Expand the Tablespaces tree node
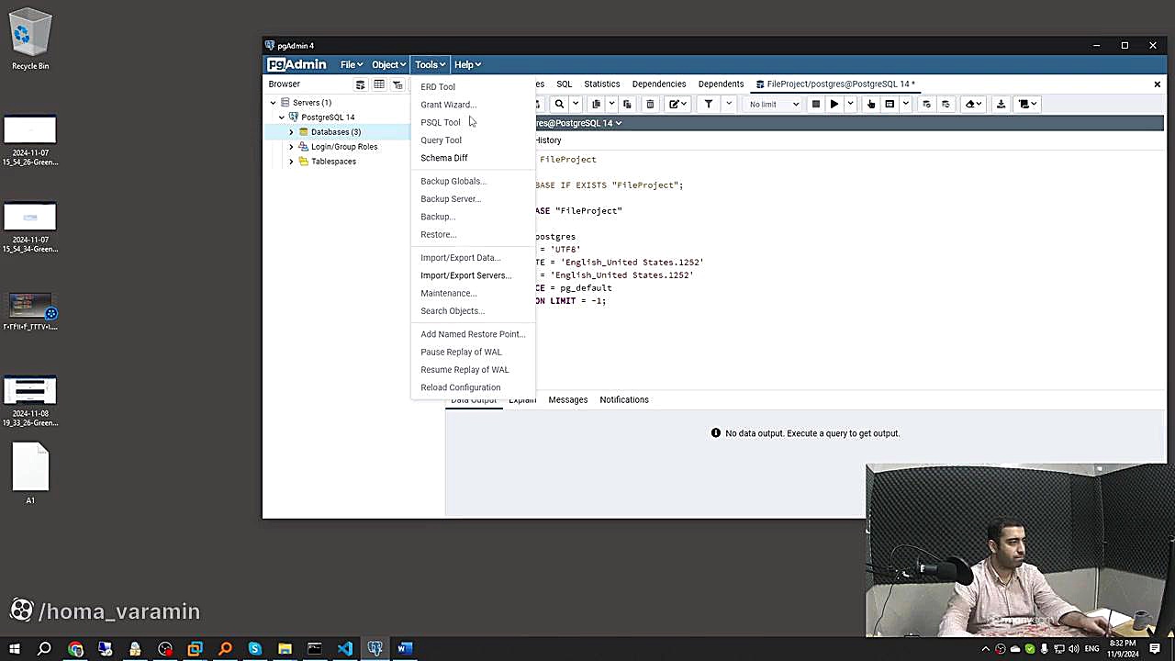1175x661 pixels. pyautogui.click(x=291, y=162)
